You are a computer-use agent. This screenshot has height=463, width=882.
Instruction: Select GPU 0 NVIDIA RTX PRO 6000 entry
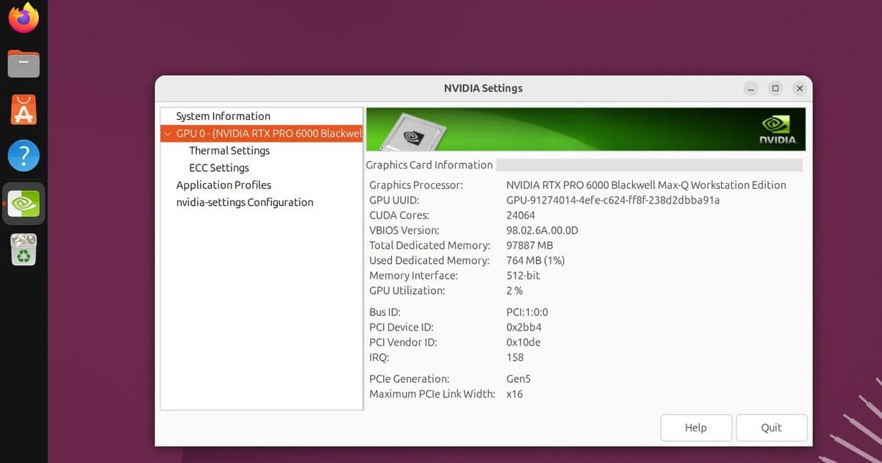click(262, 134)
